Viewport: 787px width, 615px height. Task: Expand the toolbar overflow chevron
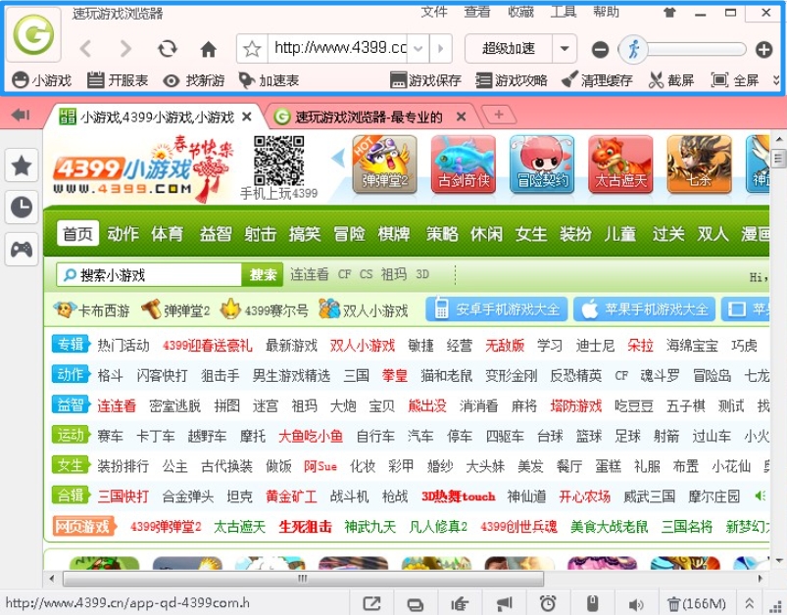point(776,80)
